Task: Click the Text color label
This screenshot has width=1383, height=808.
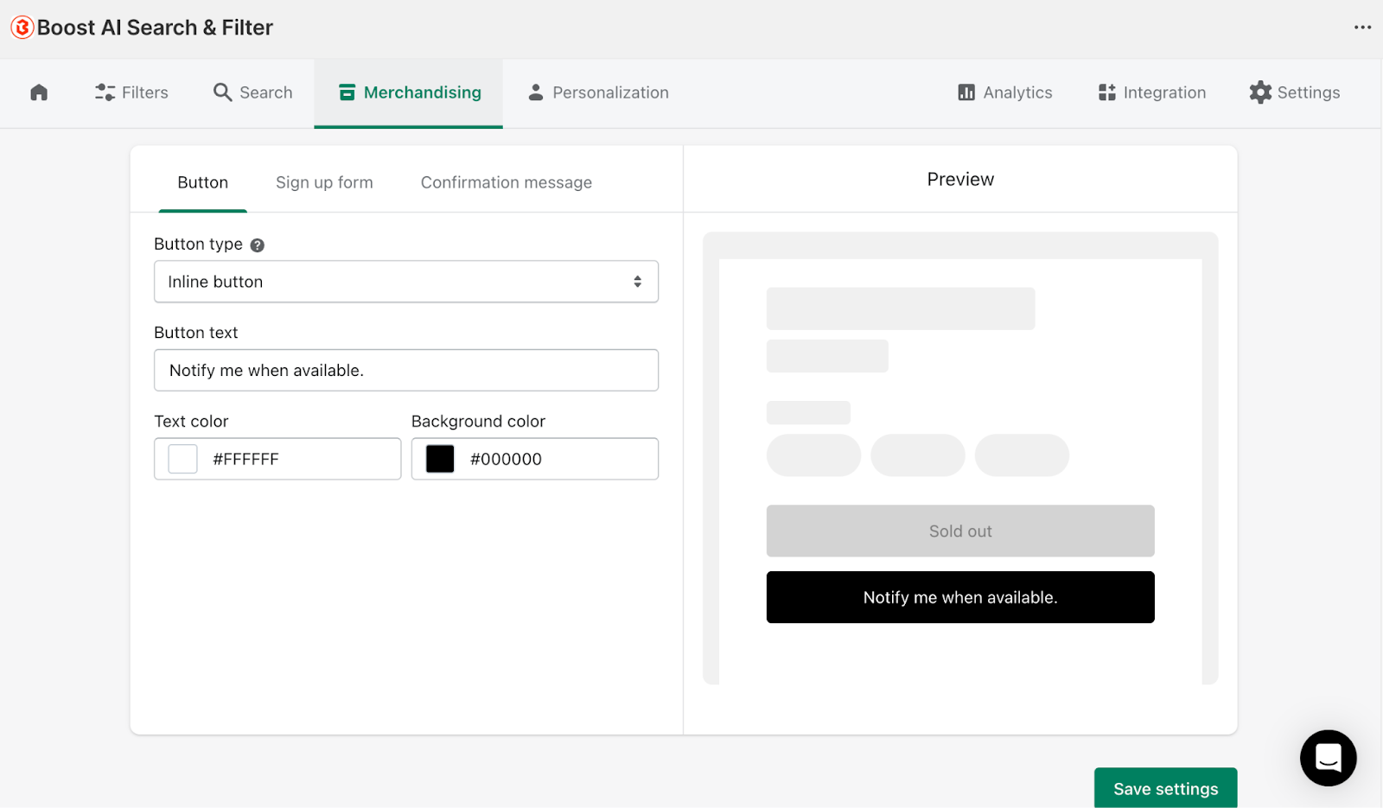Action: (x=191, y=421)
